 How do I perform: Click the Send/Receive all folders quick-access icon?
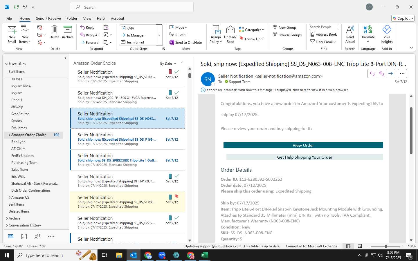point(16,7)
